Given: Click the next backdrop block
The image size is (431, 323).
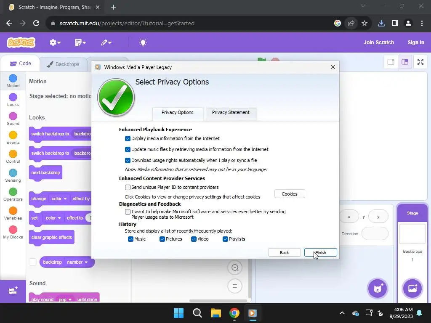Looking at the screenshot, I should tap(45, 173).
